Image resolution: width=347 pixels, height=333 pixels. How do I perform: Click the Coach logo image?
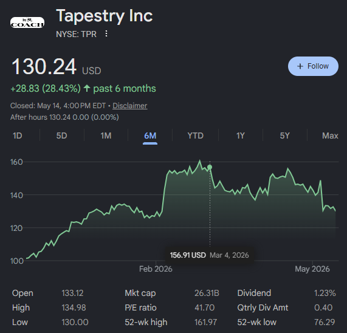(27, 22)
